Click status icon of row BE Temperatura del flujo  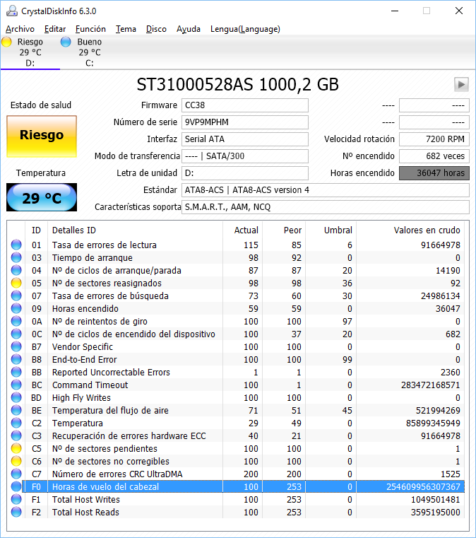click(x=16, y=410)
